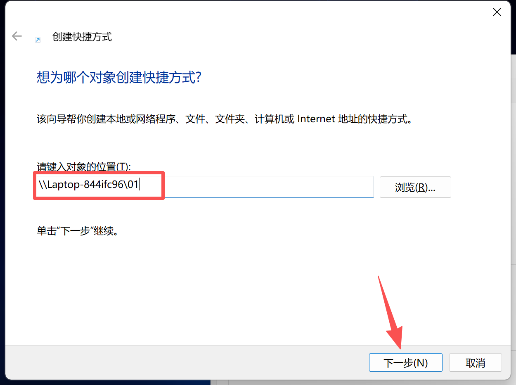Click the wizard description mentioning Internet 地址
Viewport: 516px width, 385px height.
(225, 119)
